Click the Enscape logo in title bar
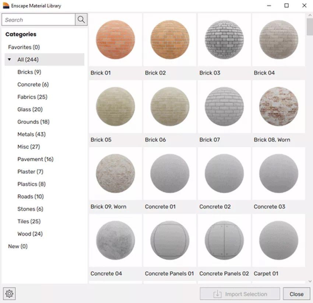313x303 pixels. 6,6
